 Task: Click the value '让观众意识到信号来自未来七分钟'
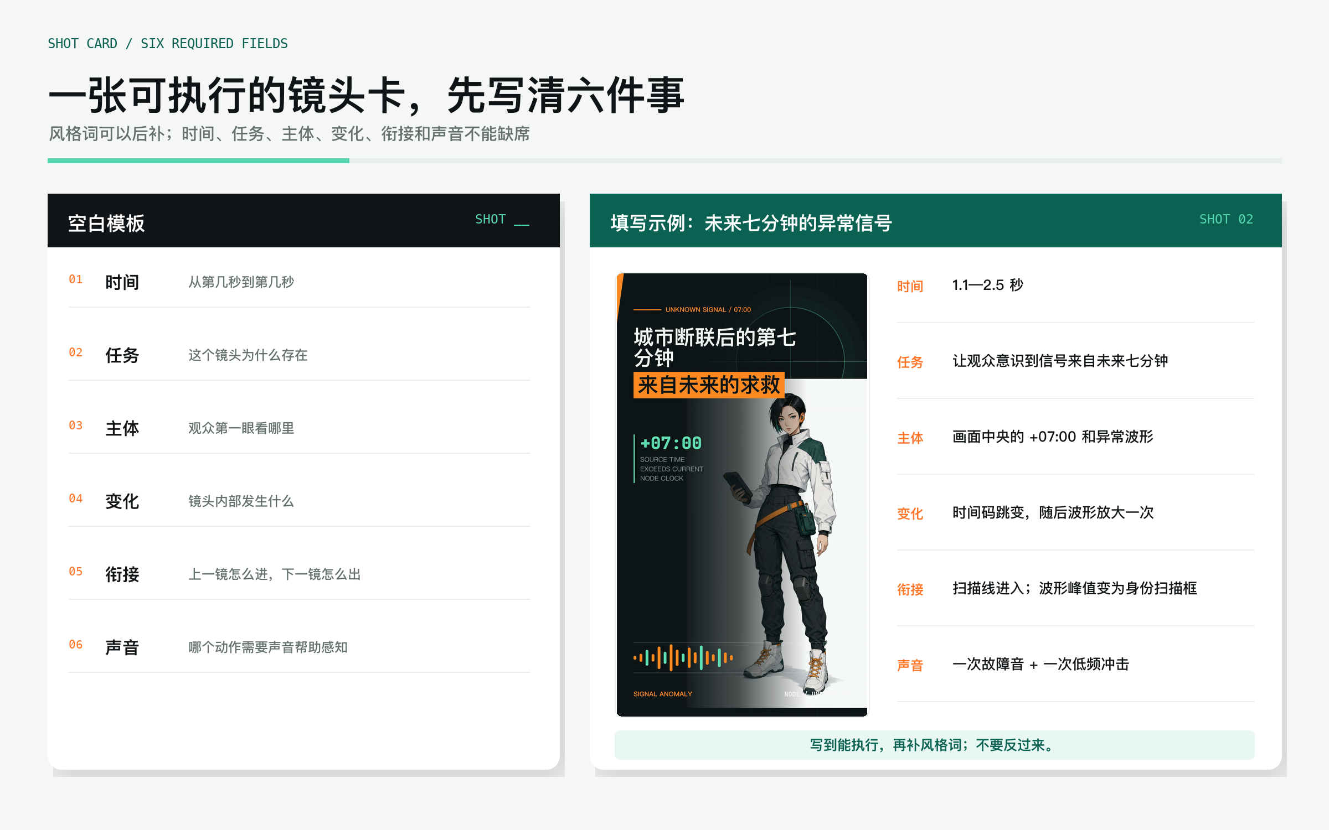(x=1060, y=361)
